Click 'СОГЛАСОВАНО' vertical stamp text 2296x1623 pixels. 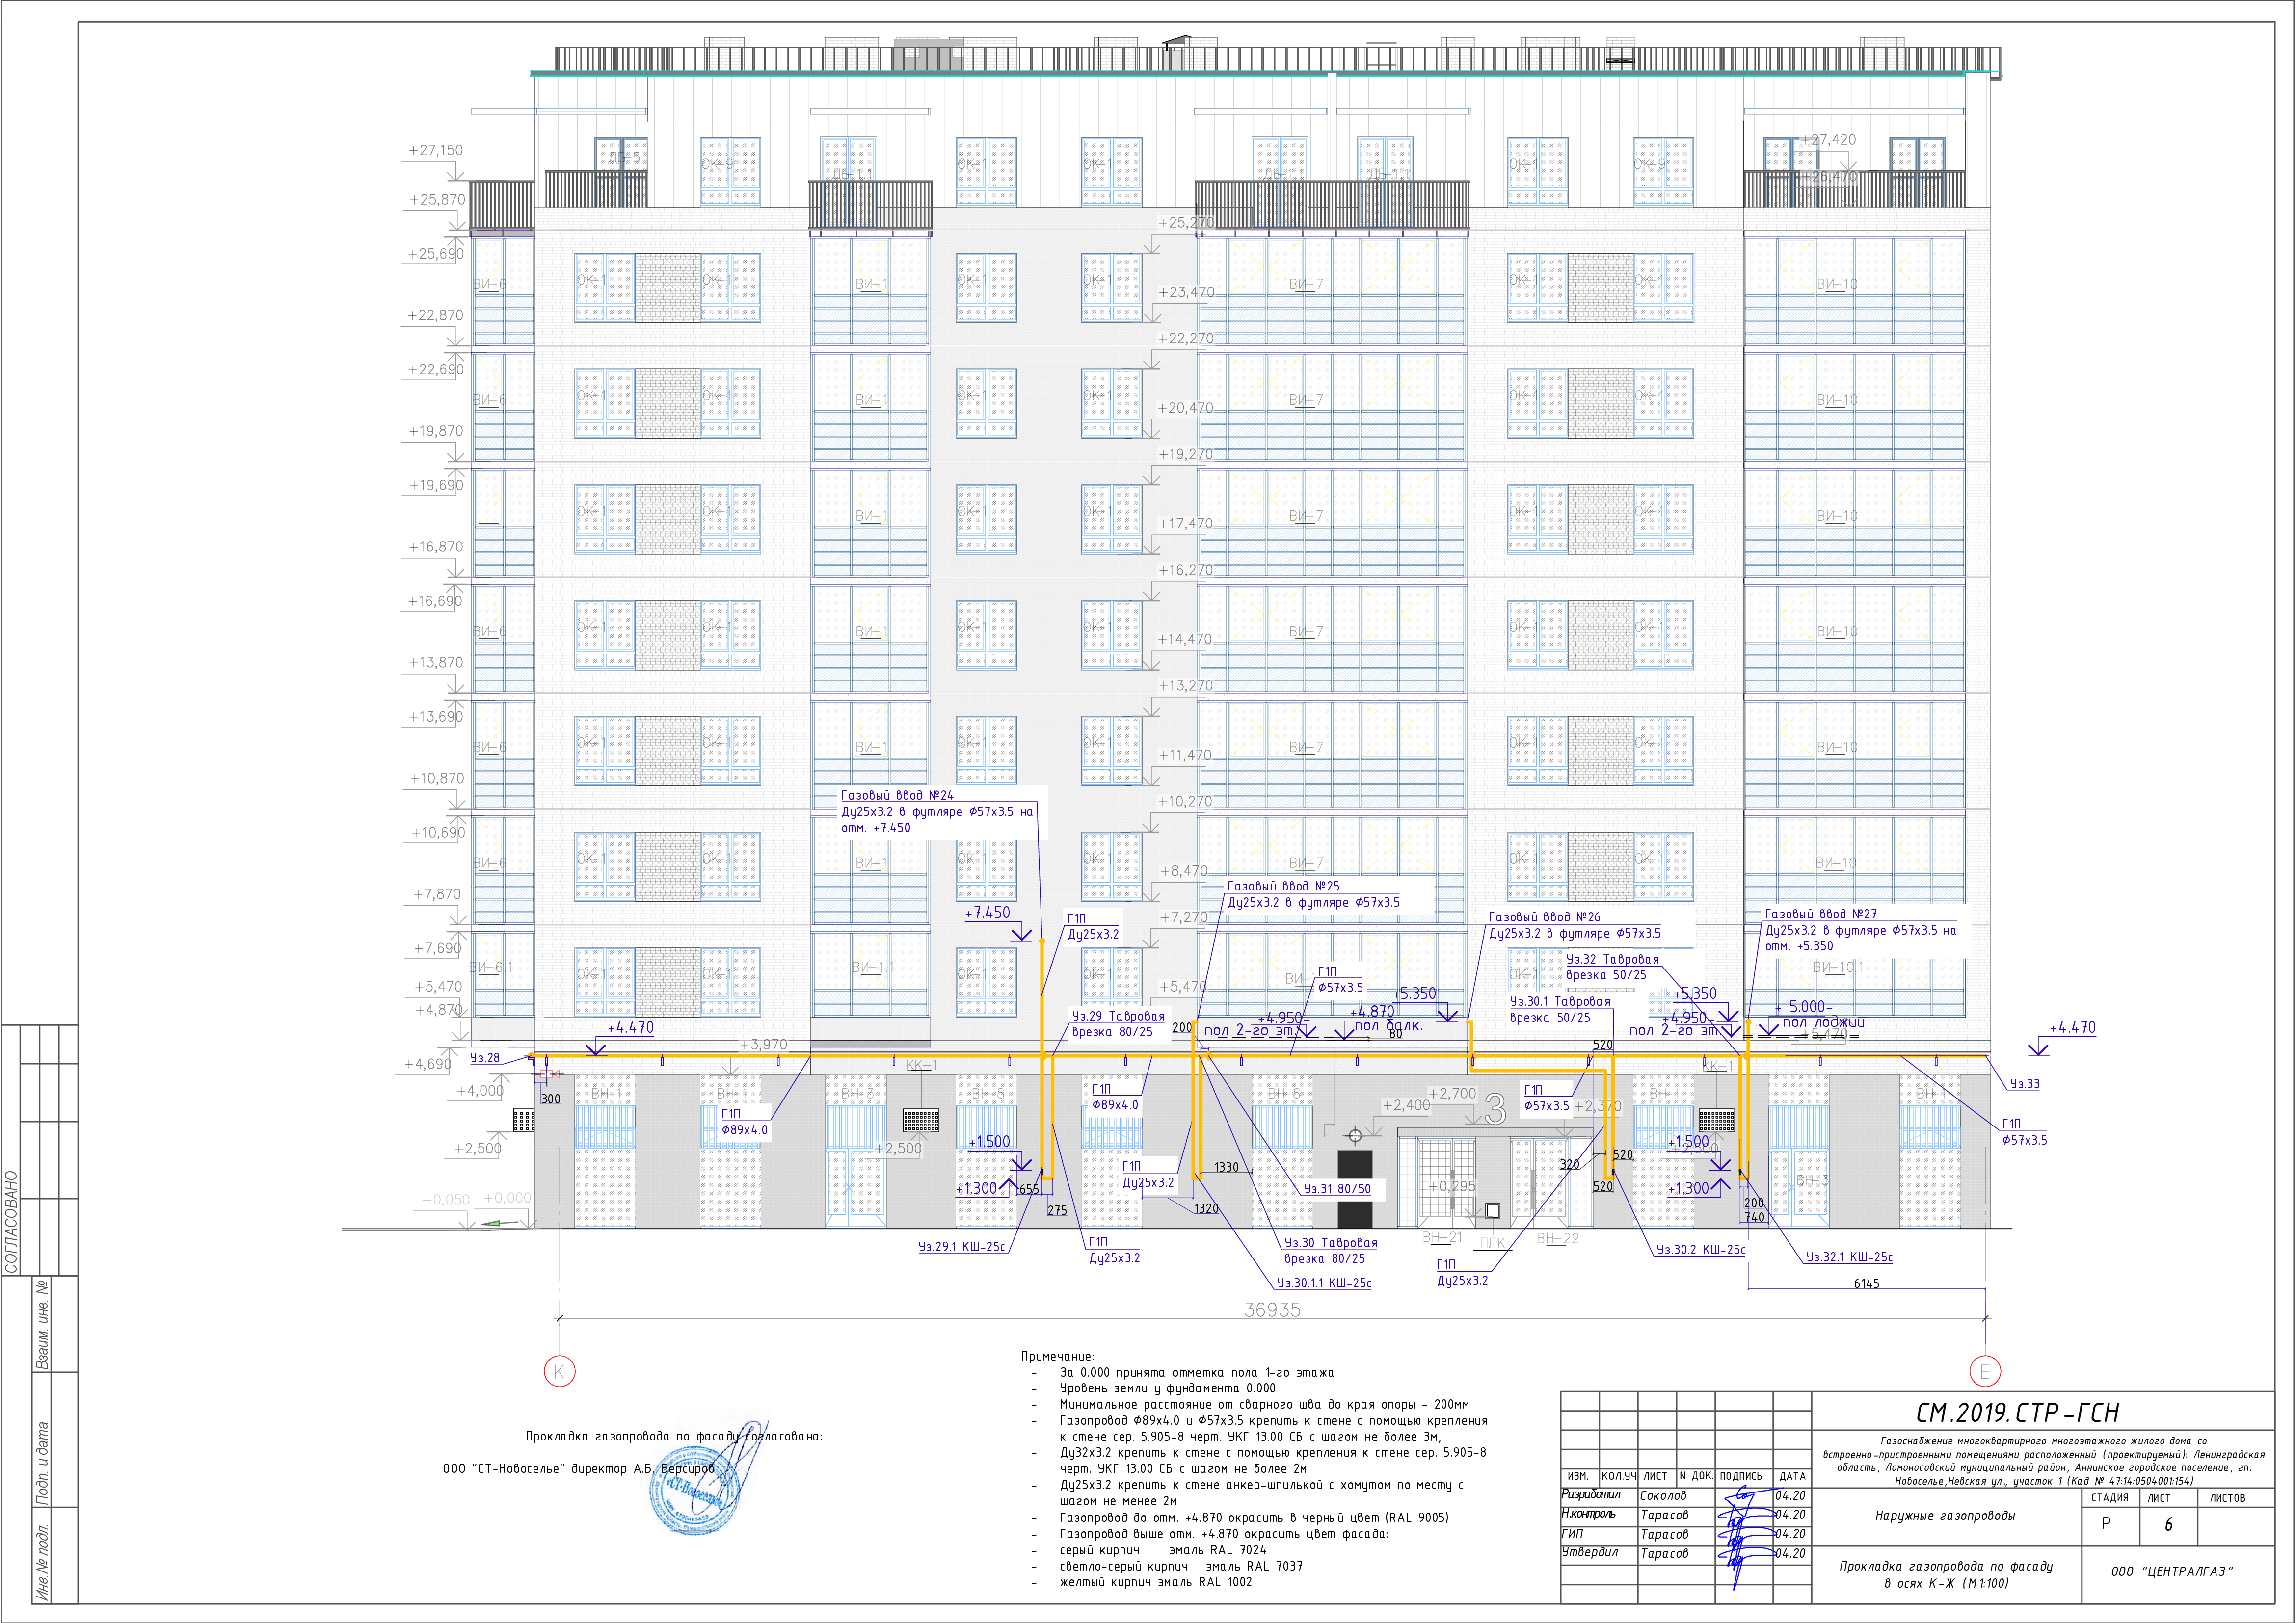[12, 1222]
